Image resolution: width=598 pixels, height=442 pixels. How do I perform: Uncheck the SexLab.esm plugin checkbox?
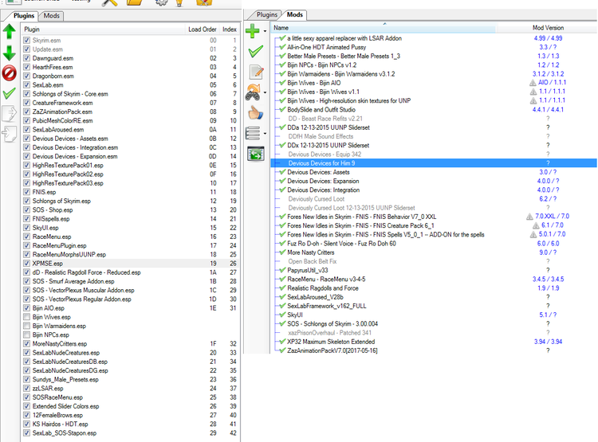click(x=26, y=85)
